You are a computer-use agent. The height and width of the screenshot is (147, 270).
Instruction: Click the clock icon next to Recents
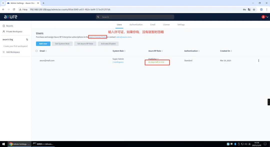4,26
